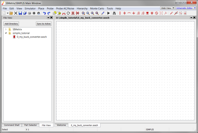This screenshot has width=198, height=133.
Task: Select the Wire pencil tool
Action: click(x=103, y=13)
